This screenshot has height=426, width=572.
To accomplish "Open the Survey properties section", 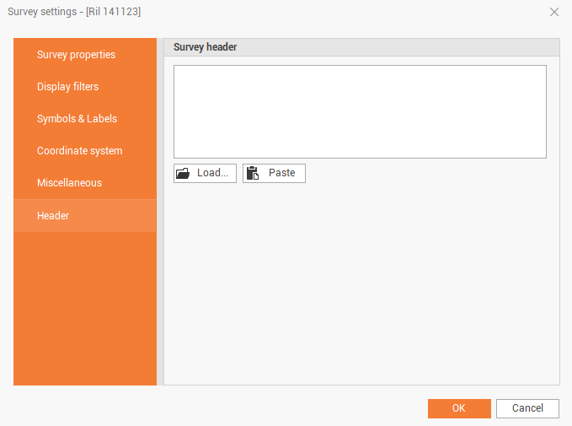I will [x=76, y=55].
